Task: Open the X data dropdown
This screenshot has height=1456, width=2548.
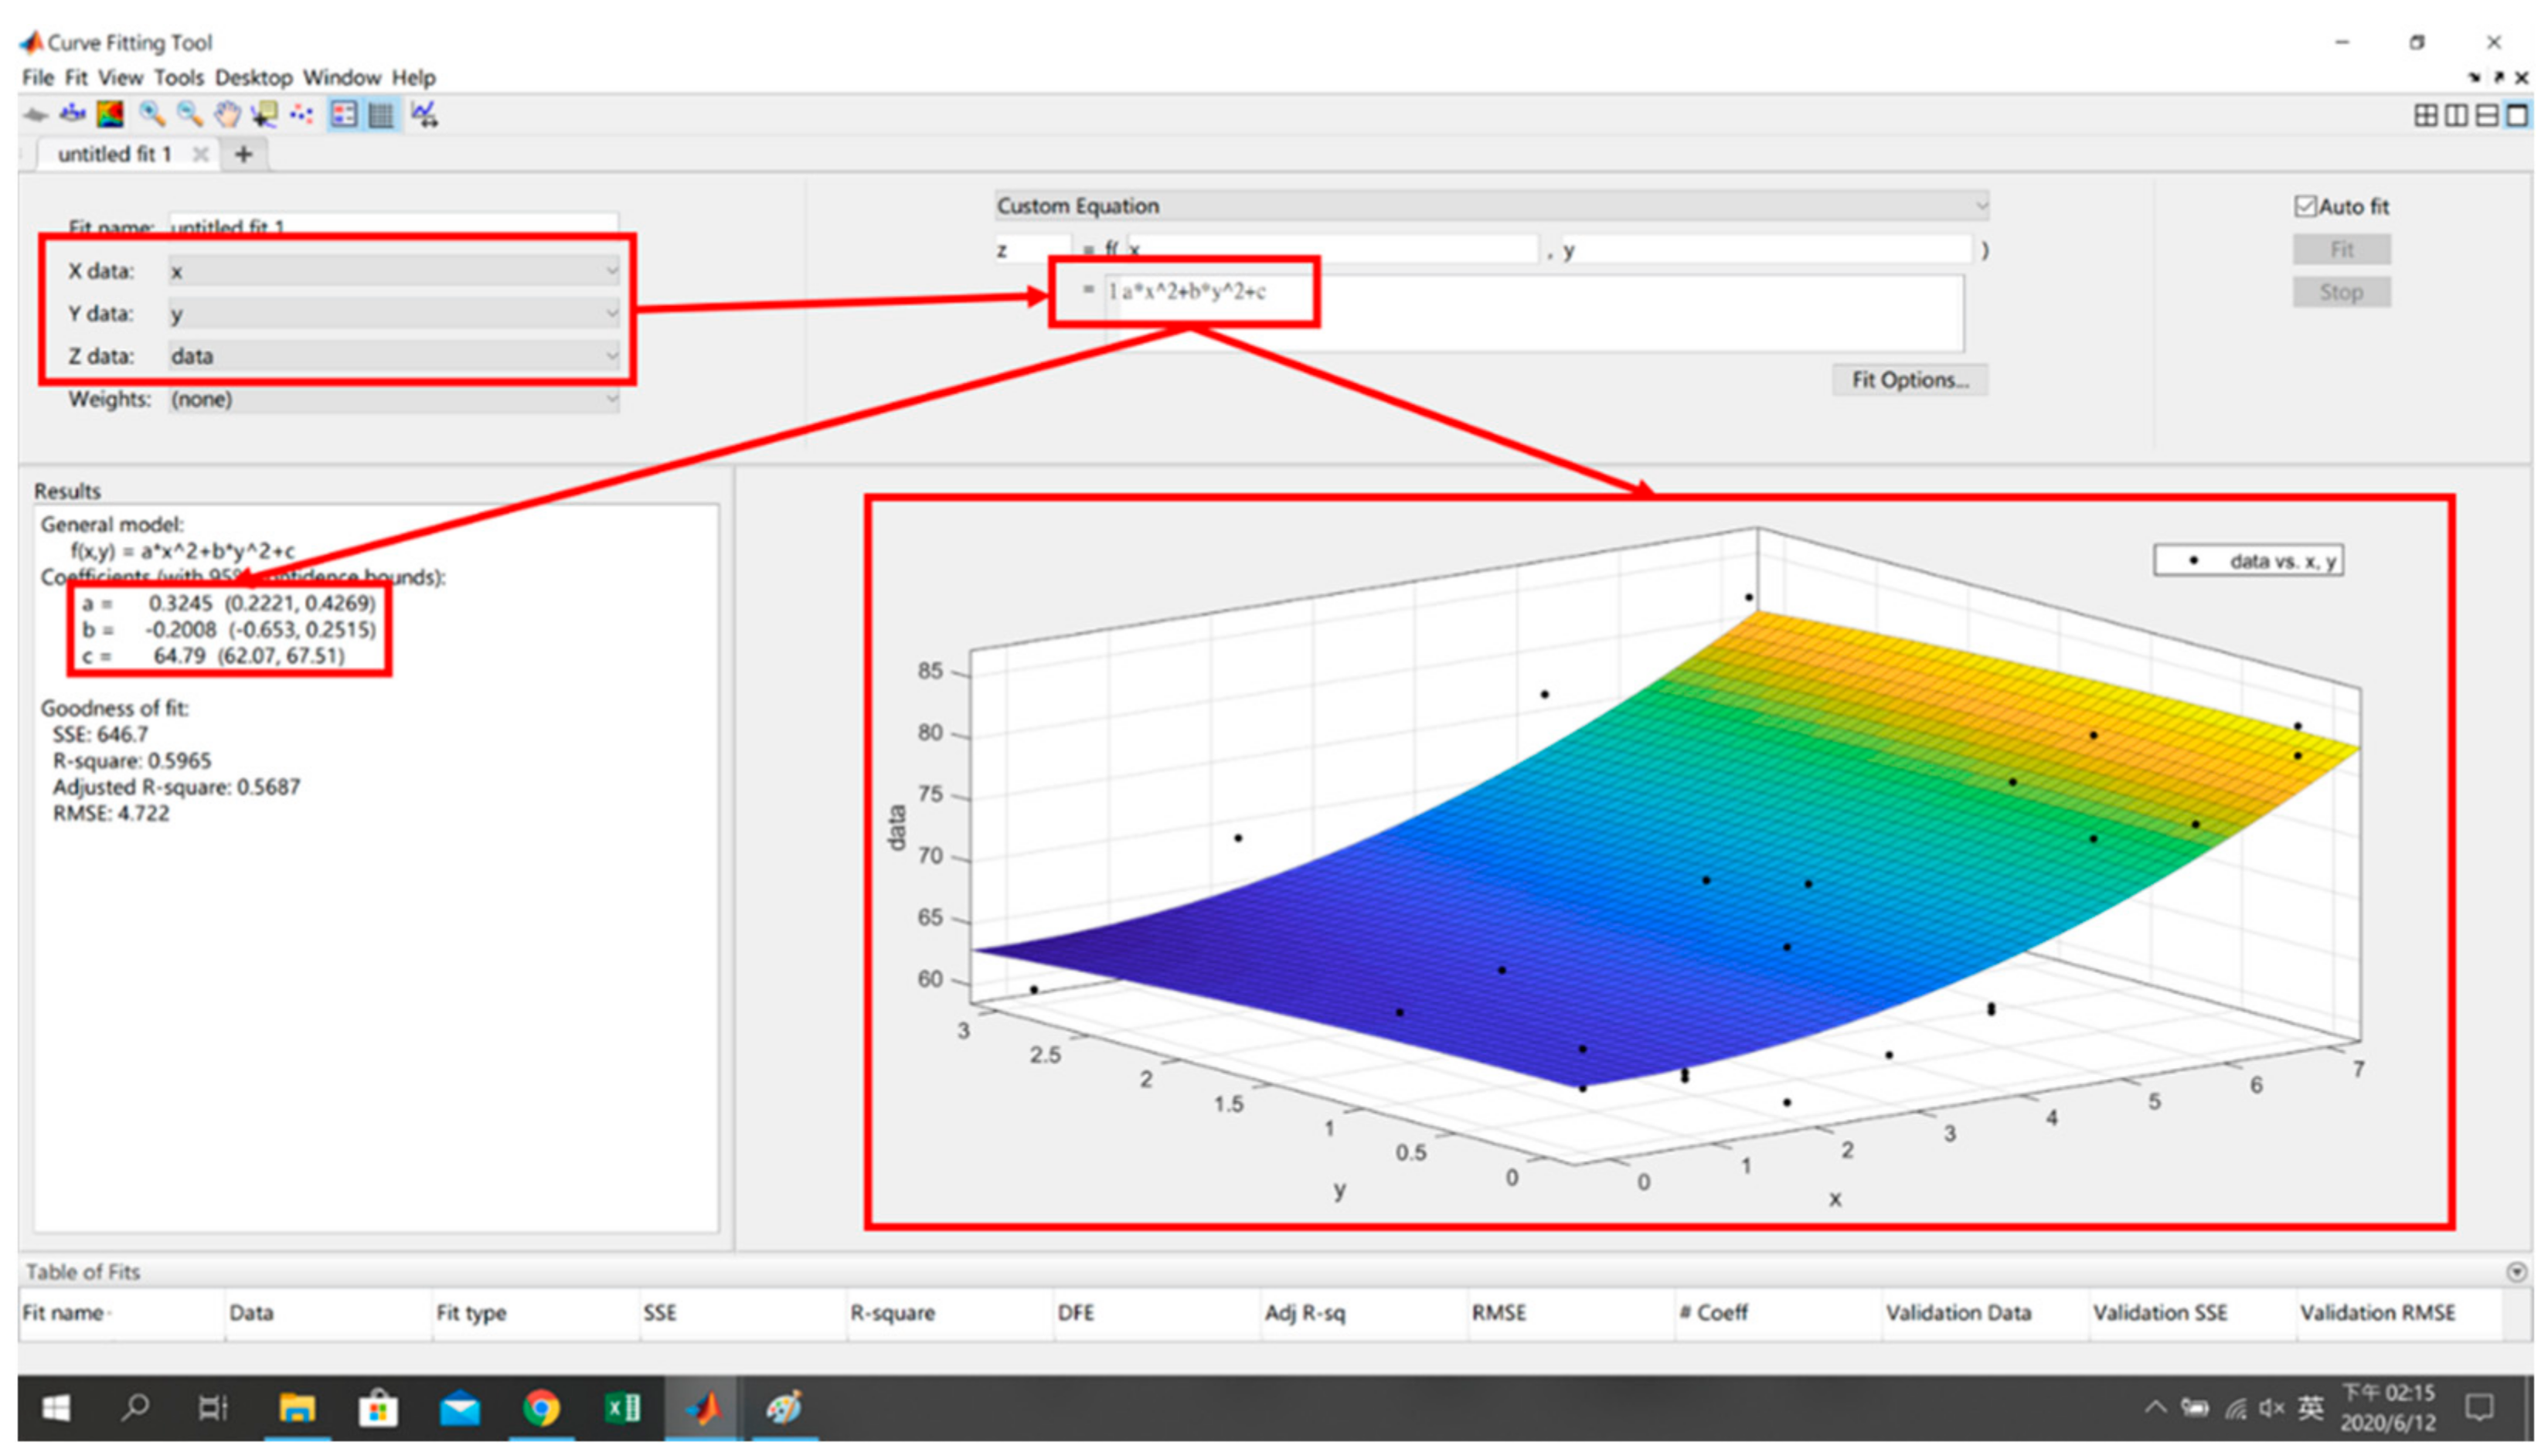Action: click(393, 271)
